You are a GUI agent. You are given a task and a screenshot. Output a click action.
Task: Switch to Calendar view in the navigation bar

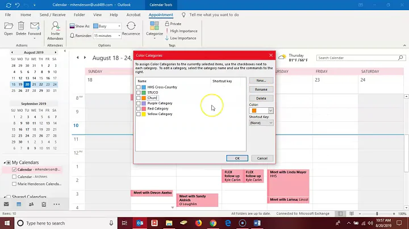19,204
